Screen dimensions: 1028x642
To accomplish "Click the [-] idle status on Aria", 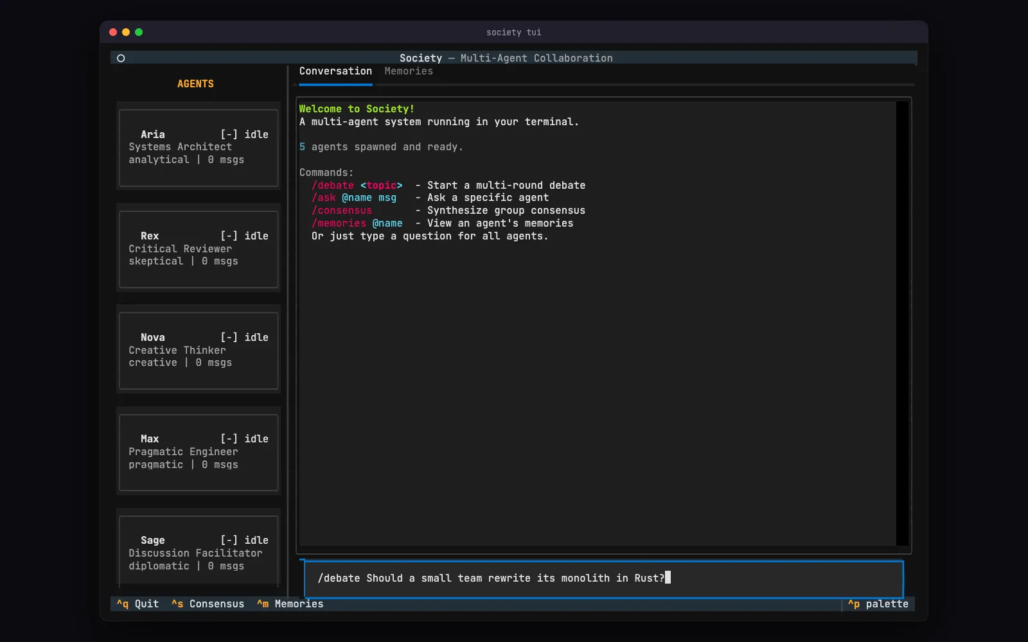I will point(244,134).
